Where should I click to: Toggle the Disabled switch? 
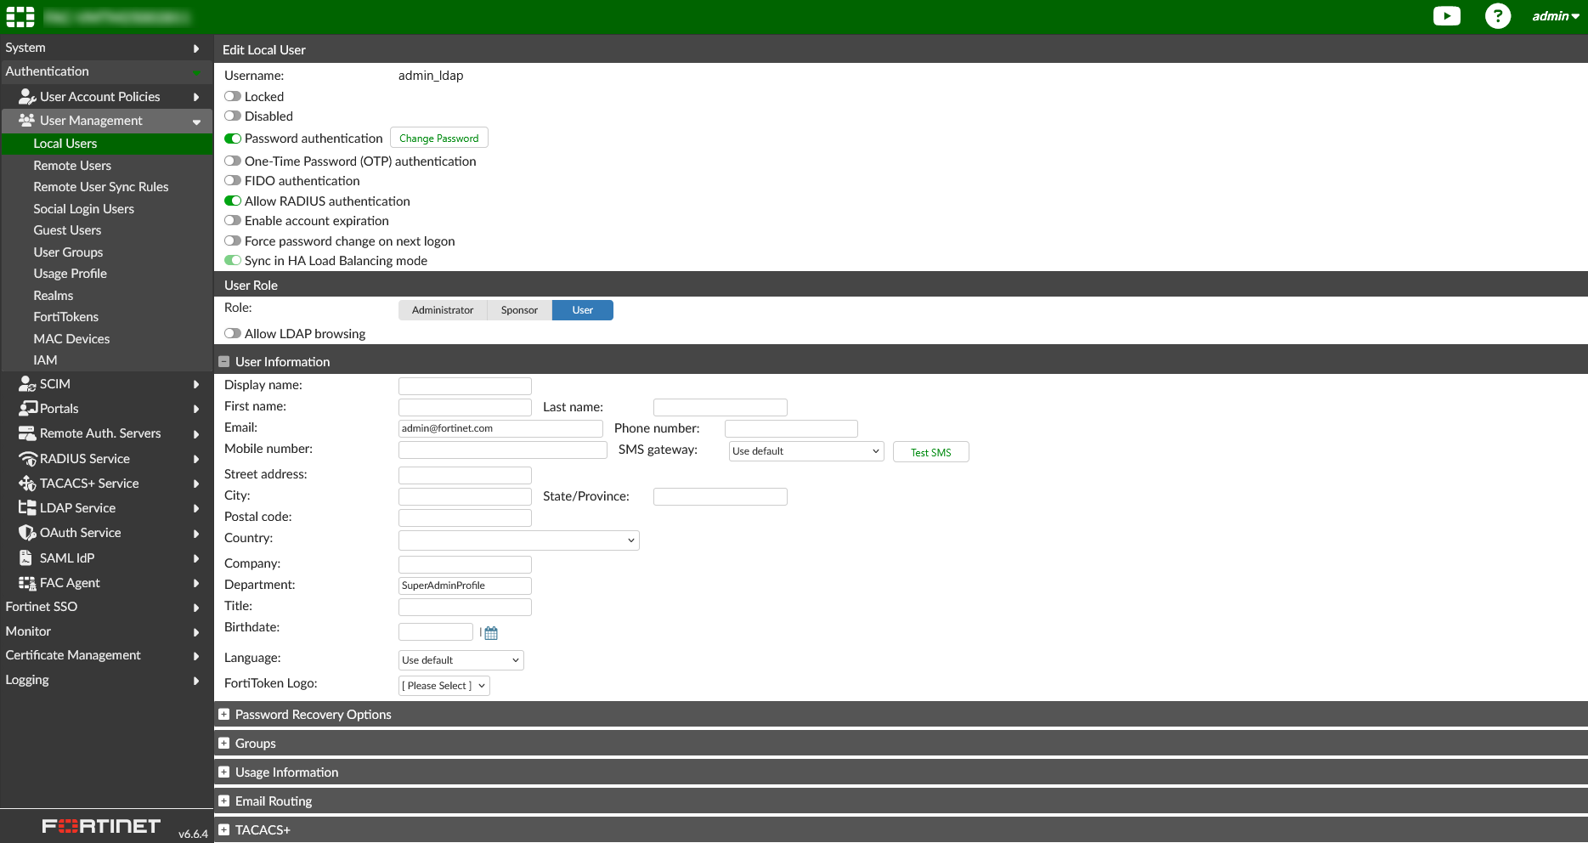tap(233, 116)
